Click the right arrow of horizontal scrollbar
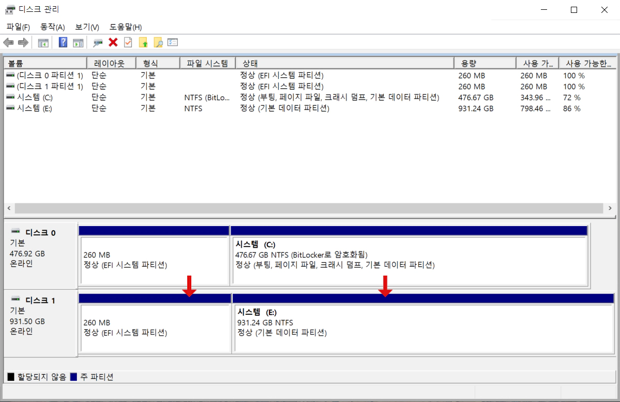 610,208
